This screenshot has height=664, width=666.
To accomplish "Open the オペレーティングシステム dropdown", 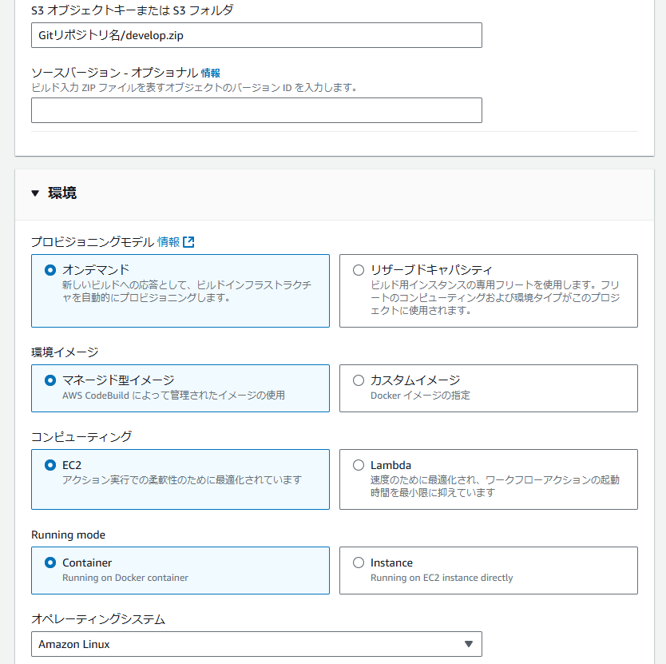I will tap(256, 644).
